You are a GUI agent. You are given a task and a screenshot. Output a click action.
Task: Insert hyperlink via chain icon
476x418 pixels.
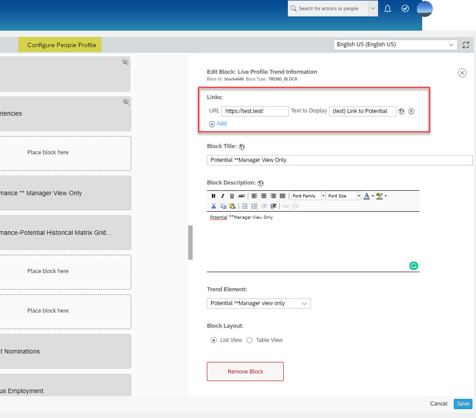click(x=286, y=206)
